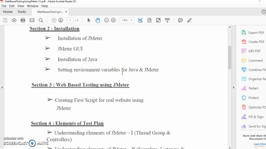266x149 pixels.
Task: Open the Help menu
Action: tap(44, 6)
